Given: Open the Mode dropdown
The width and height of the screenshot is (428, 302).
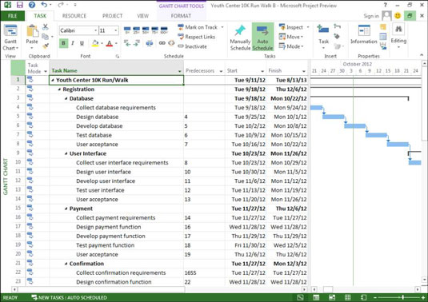Looking at the screenshot, I should (291, 46).
